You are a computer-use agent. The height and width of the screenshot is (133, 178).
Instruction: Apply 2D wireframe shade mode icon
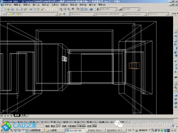point(176,83)
